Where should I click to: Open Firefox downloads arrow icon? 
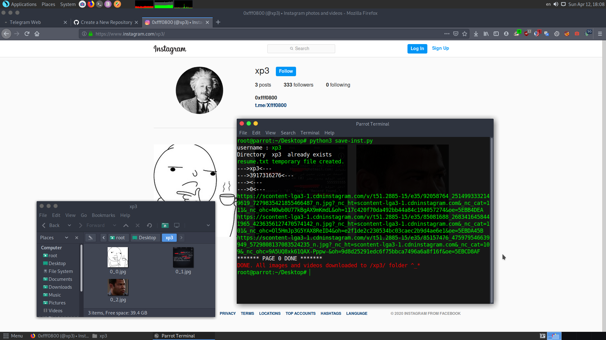476,34
